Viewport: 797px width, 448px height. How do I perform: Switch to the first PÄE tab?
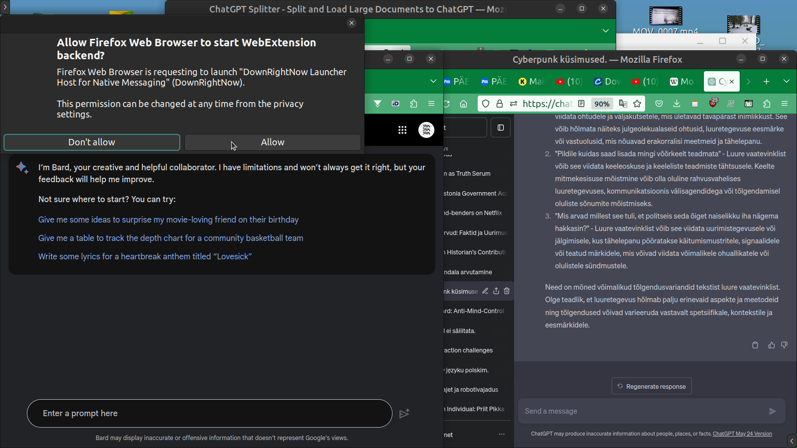pos(456,82)
